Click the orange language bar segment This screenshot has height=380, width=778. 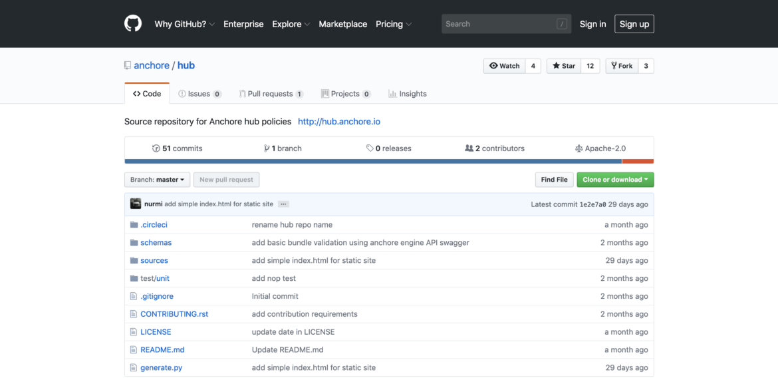coord(638,162)
